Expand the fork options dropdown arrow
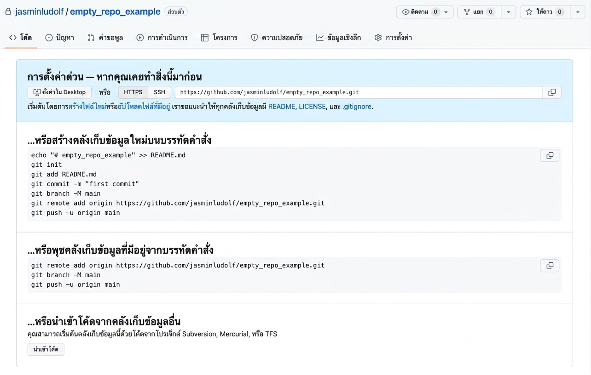Image resolution: width=591 pixels, height=375 pixels. [509, 12]
